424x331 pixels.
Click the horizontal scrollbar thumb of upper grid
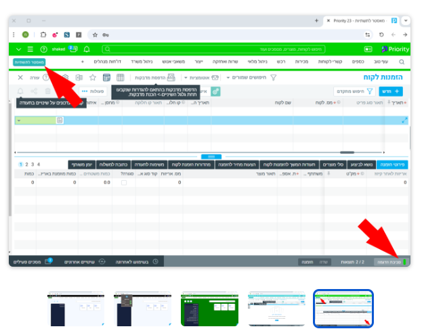click(347, 152)
